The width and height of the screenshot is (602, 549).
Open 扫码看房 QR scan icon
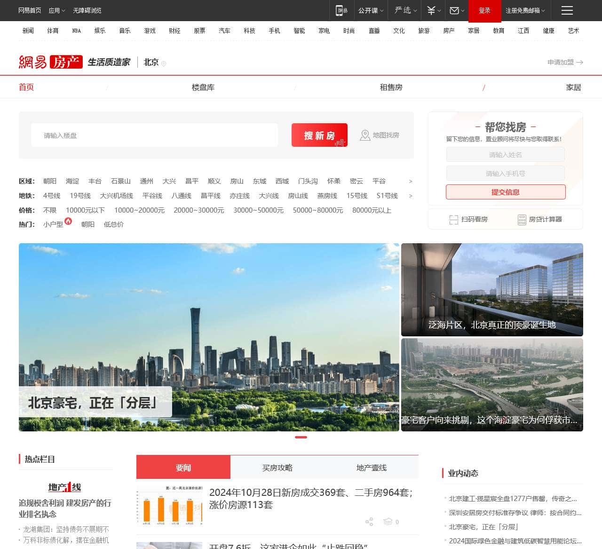pos(454,220)
